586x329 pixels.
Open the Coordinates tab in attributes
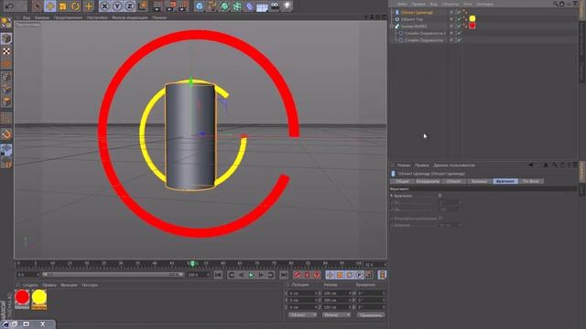click(x=428, y=181)
